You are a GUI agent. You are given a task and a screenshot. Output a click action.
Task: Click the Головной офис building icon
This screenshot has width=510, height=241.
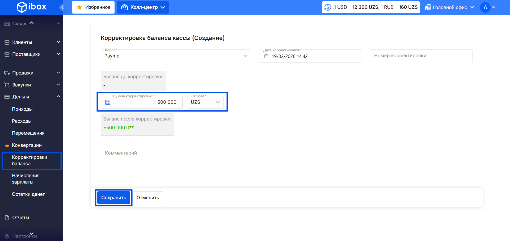pos(427,7)
